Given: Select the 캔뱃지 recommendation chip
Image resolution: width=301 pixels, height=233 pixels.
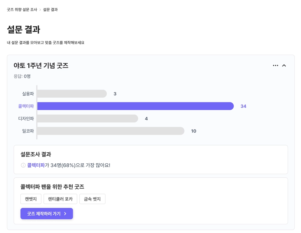Looking at the screenshot, I should 31,199.
